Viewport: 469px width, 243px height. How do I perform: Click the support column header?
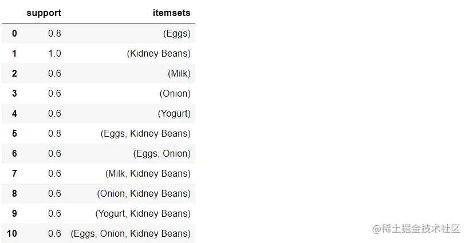coord(44,13)
